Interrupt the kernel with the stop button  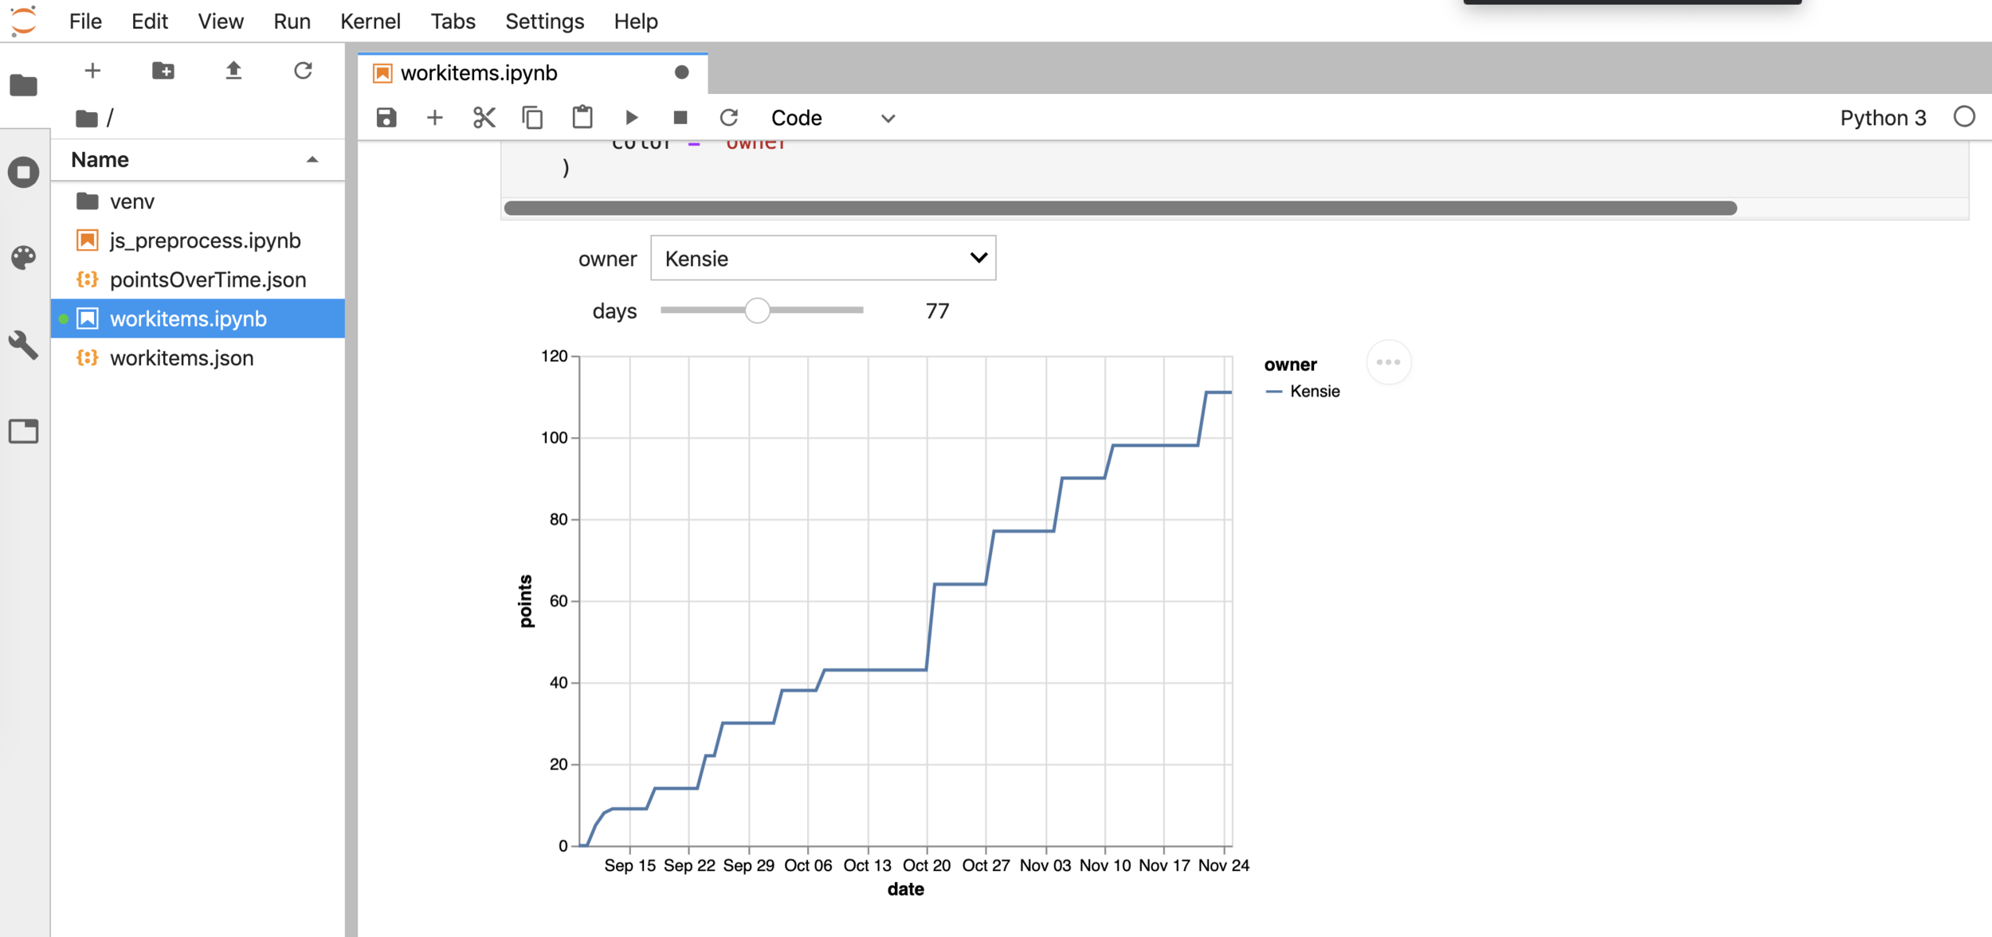pyautogui.click(x=680, y=118)
